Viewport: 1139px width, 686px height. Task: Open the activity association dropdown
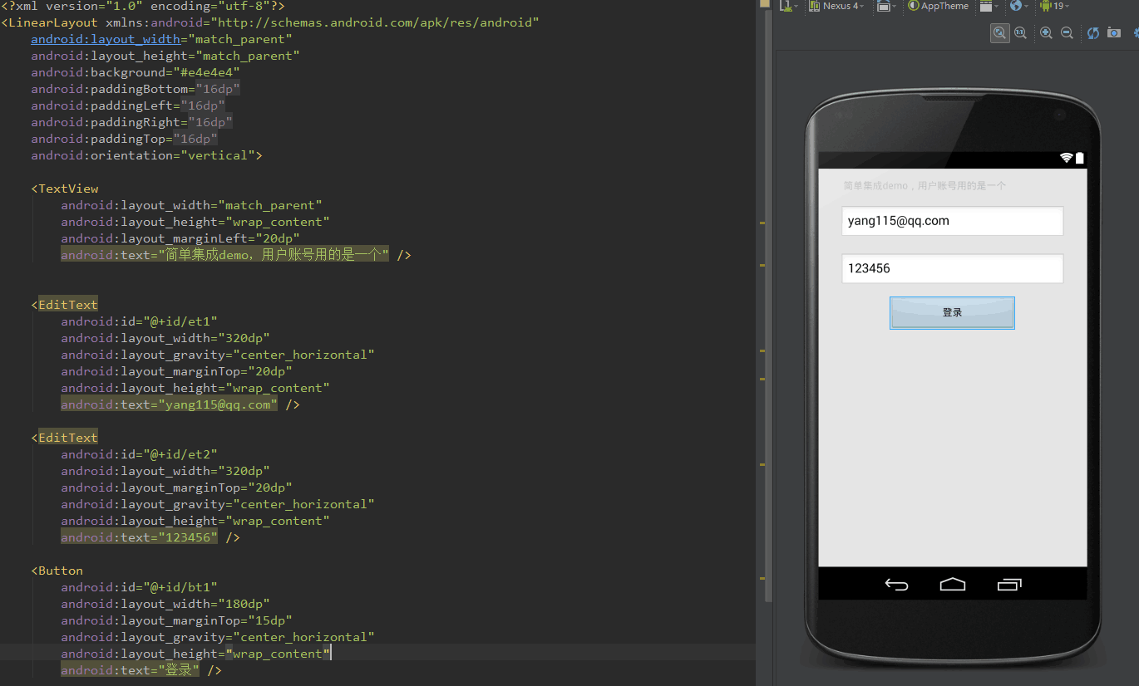point(989,6)
